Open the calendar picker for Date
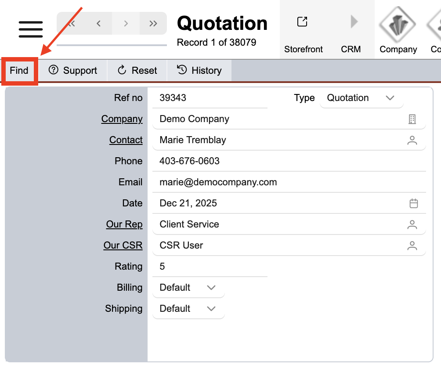Image resolution: width=441 pixels, height=368 pixels. coord(413,203)
